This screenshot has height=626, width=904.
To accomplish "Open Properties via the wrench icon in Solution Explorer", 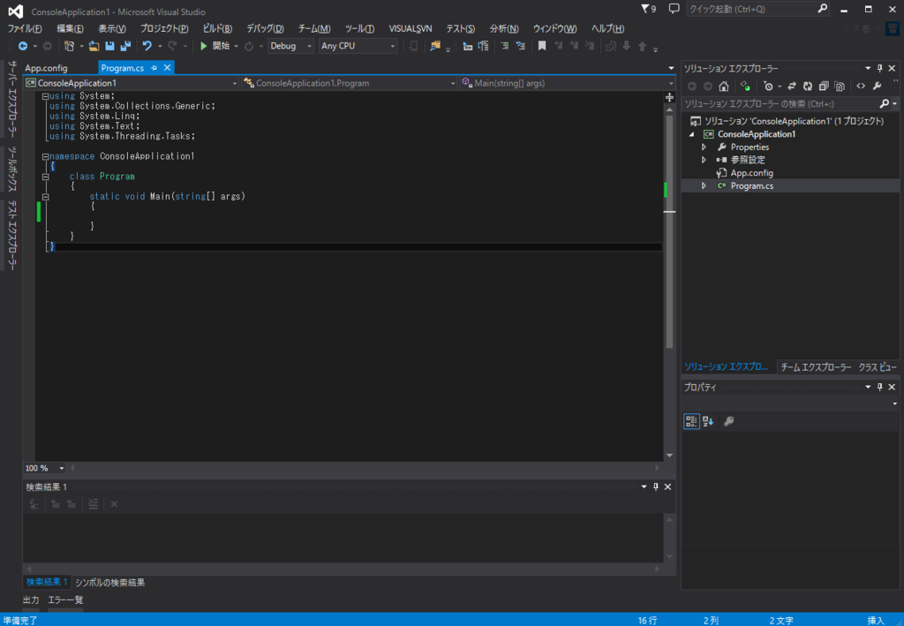I will (x=877, y=87).
